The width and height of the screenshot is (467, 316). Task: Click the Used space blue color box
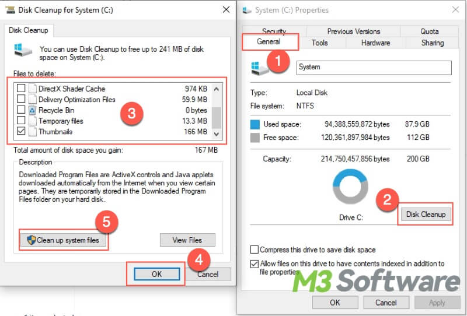(255, 124)
